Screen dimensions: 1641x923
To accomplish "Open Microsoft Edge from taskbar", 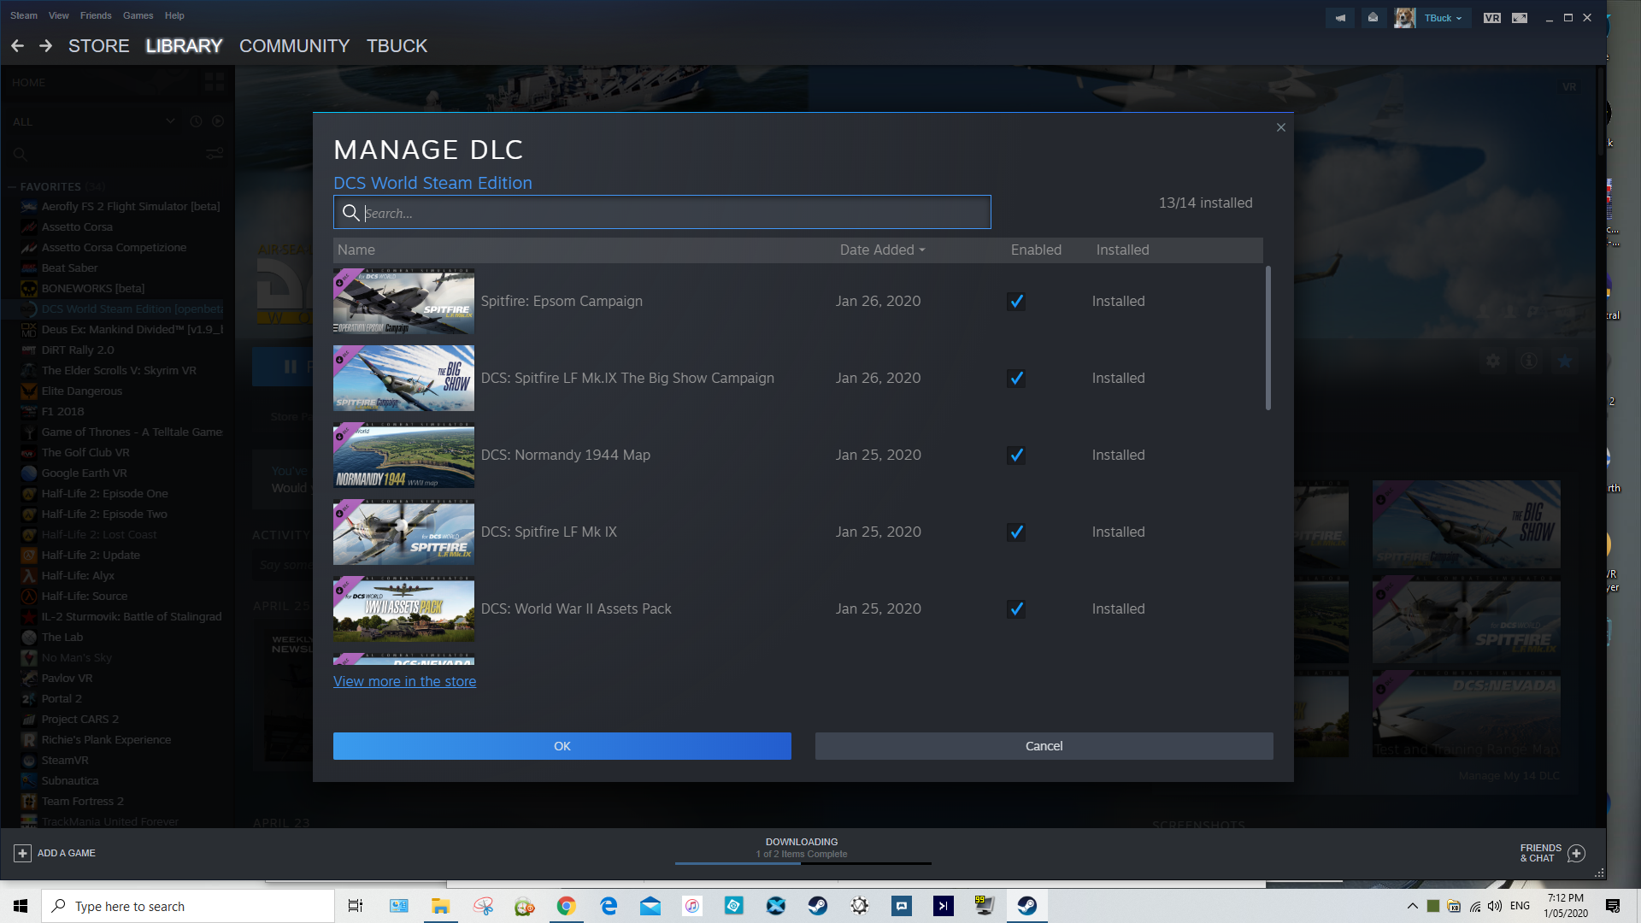I will [x=609, y=906].
